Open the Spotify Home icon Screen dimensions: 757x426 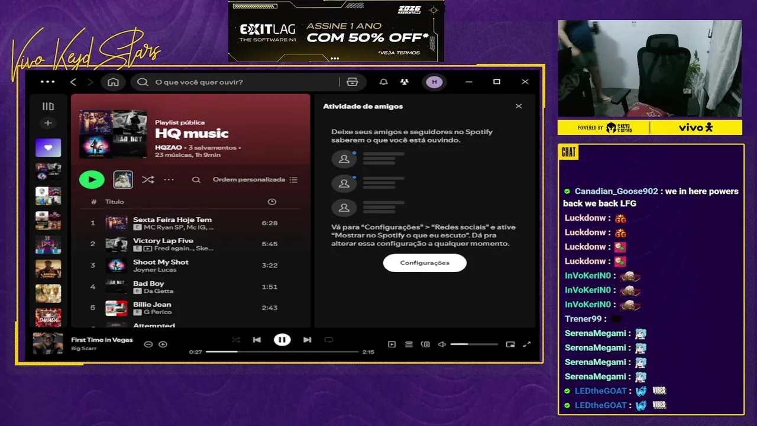click(x=113, y=82)
